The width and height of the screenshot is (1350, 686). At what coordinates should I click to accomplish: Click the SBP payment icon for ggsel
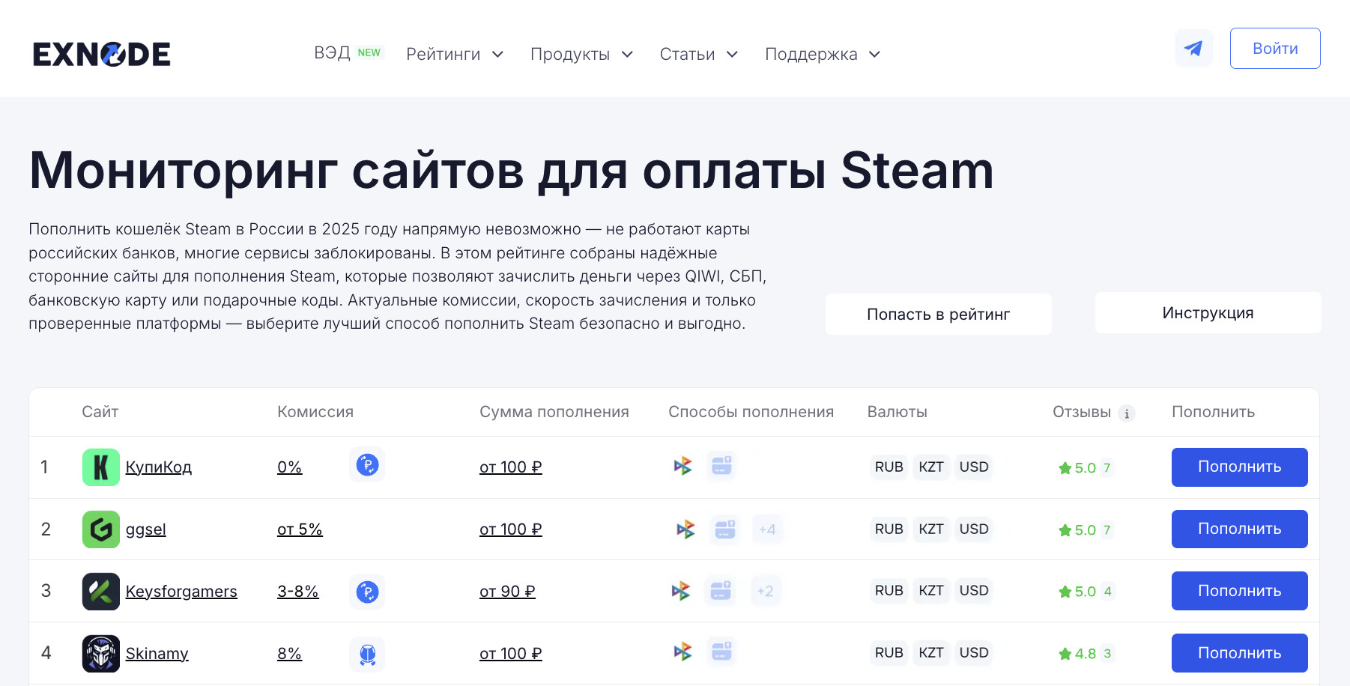685,529
